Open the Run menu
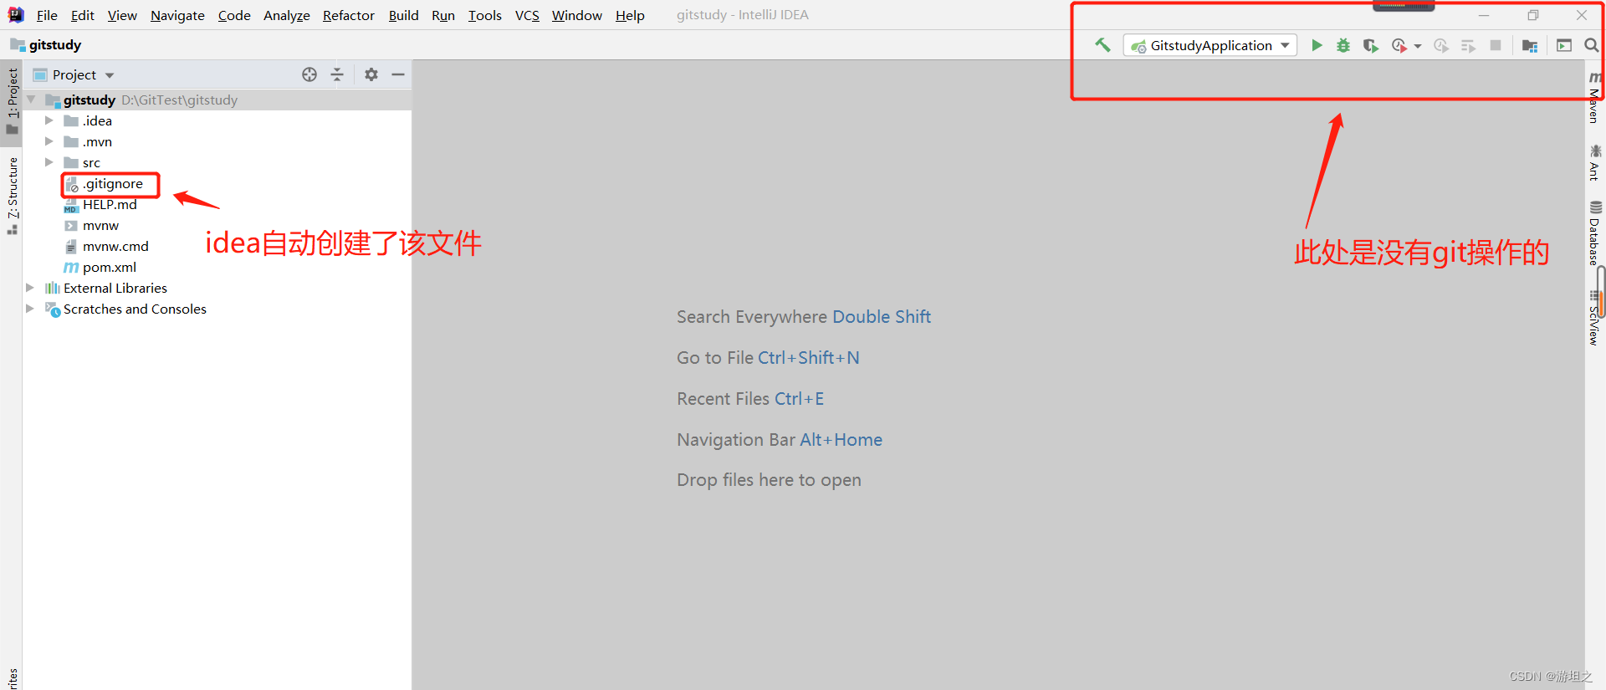The height and width of the screenshot is (690, 1606). coord(443,15)
